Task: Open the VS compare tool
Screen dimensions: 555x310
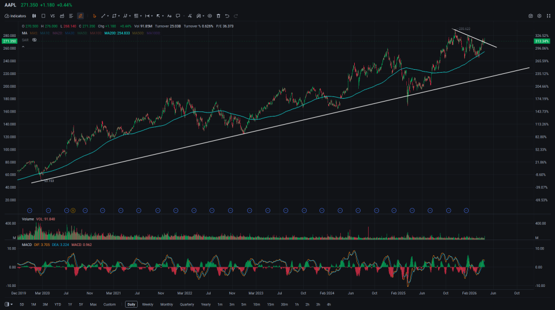Action: coord(53,16)
